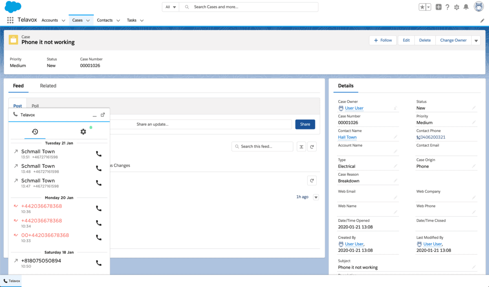Open the Created By User User link
This screenshot has height=287, width=489.
coord(354,244)
